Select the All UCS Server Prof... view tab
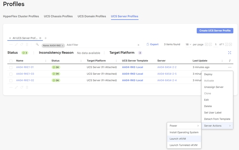This screenshot has width=239, height=150. pos(25,38)
